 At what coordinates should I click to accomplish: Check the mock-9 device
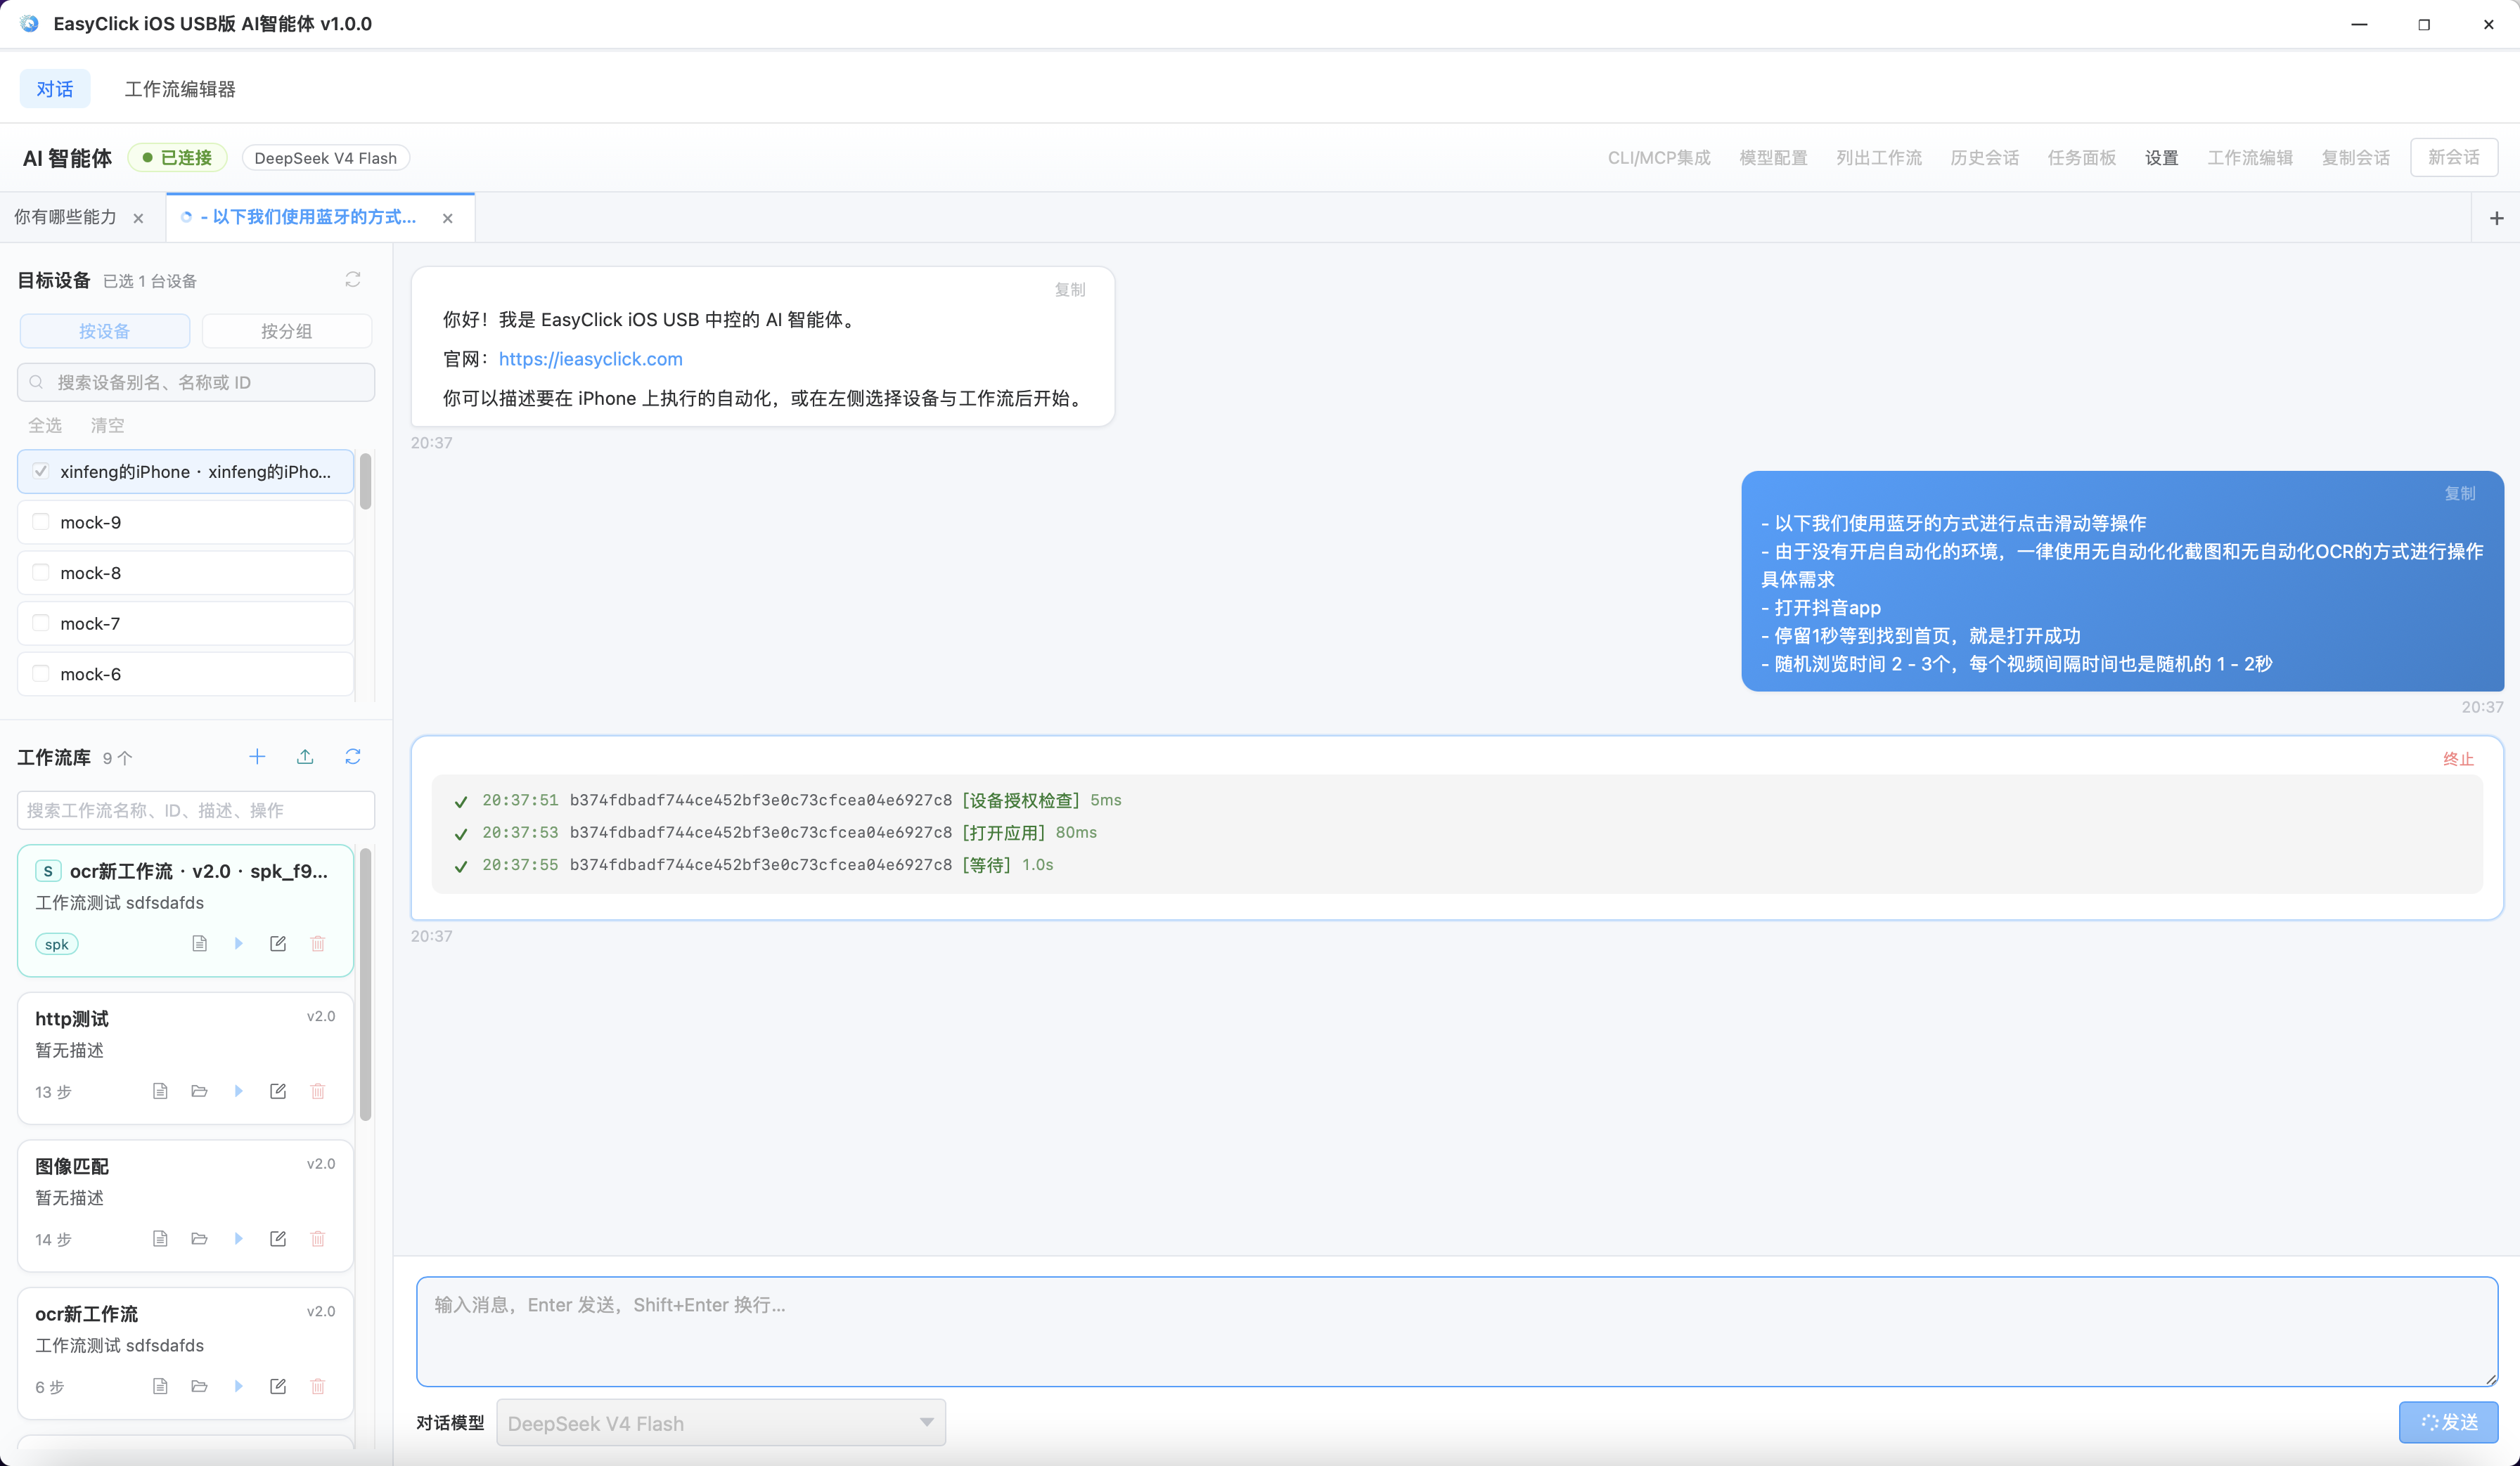pyautogui.click(x=41, y=521)
